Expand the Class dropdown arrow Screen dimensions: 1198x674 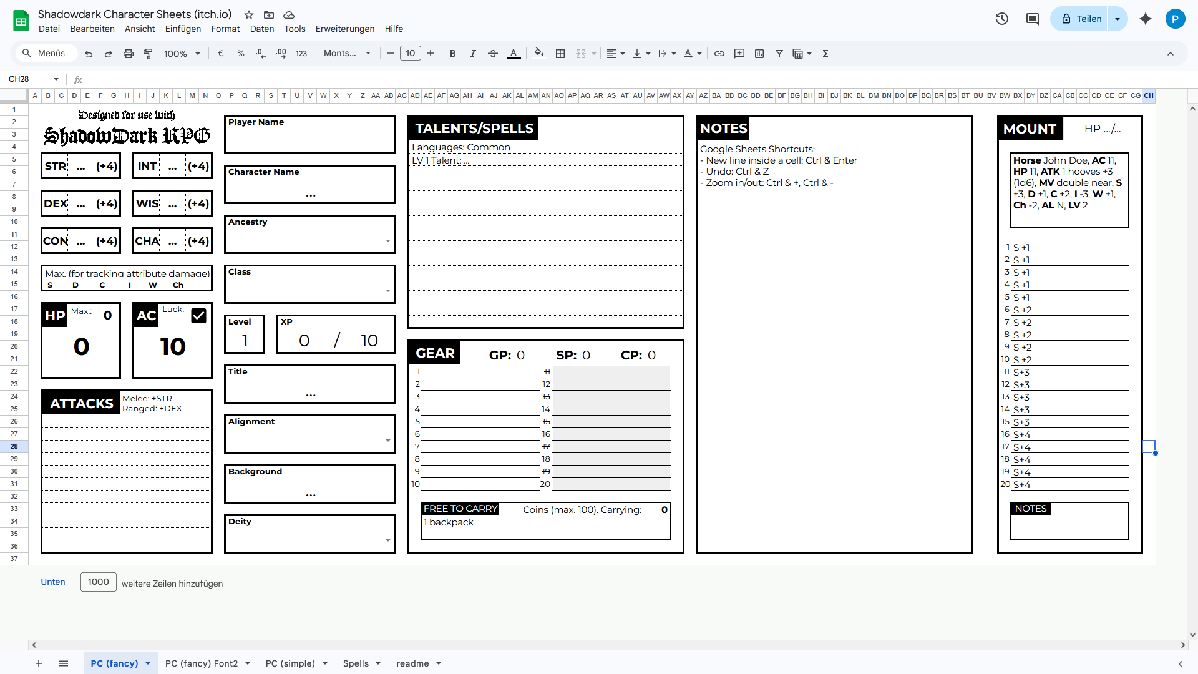(387, 291)
